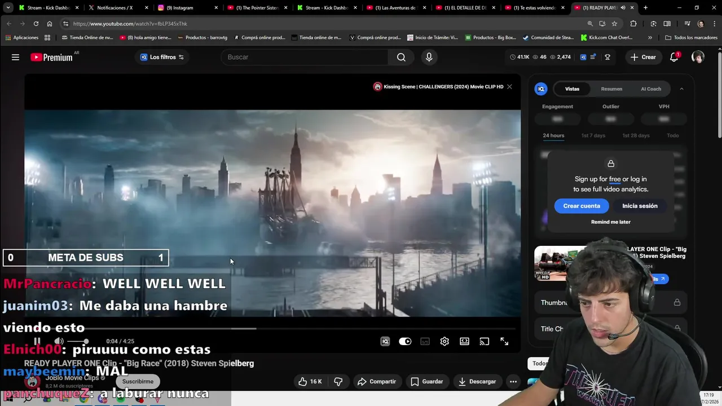Open the IQ icon in player controls
This screenshot has height=406, width=722.
[385, 341]
